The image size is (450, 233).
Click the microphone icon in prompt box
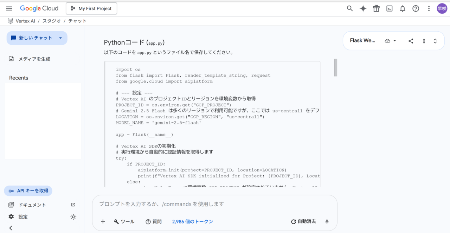tap(327, 222)
